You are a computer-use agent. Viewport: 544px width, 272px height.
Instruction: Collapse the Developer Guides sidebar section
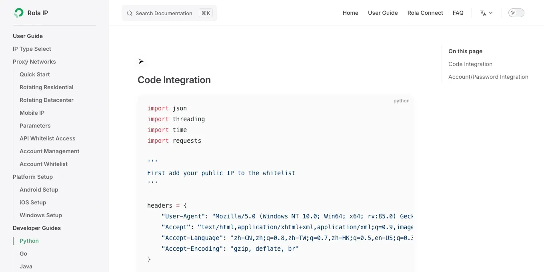37,228
